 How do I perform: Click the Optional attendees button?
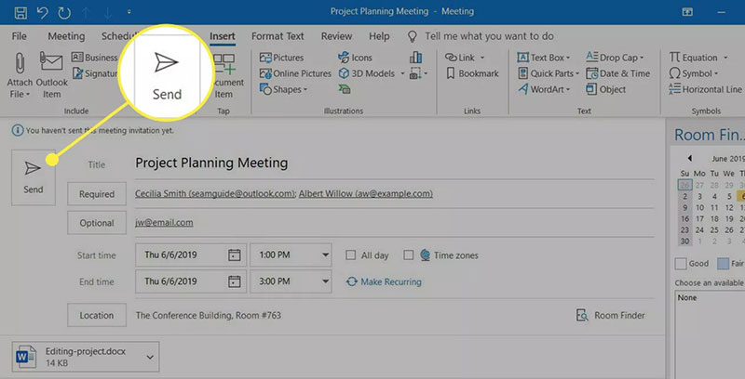click(97, 223)
